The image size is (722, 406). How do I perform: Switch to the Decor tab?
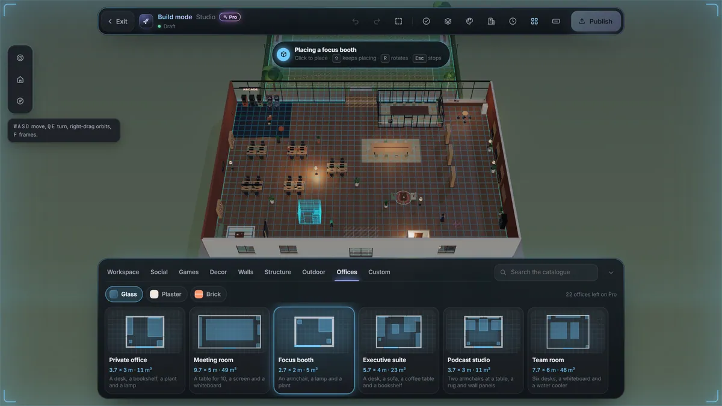point(218,272)
